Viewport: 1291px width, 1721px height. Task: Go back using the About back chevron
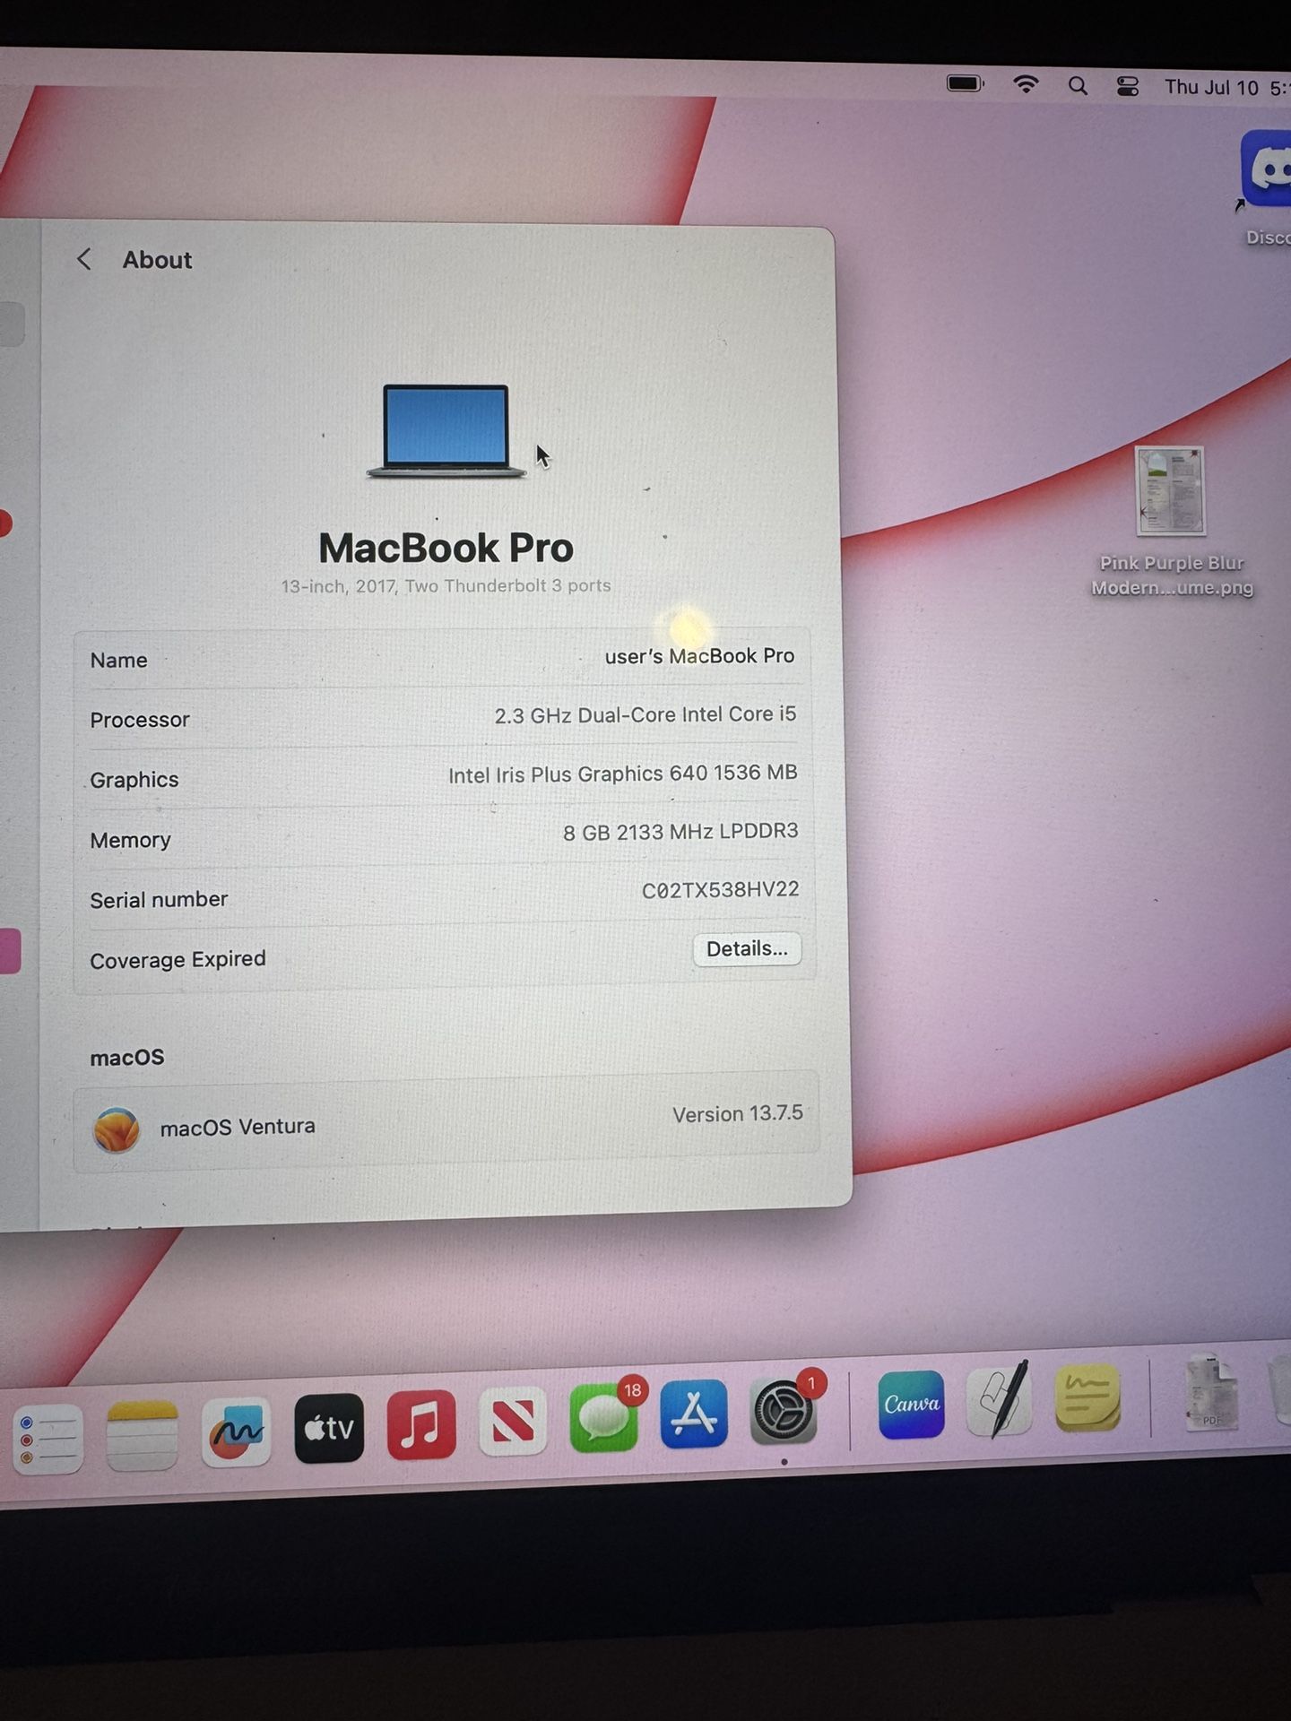[84, 260]
